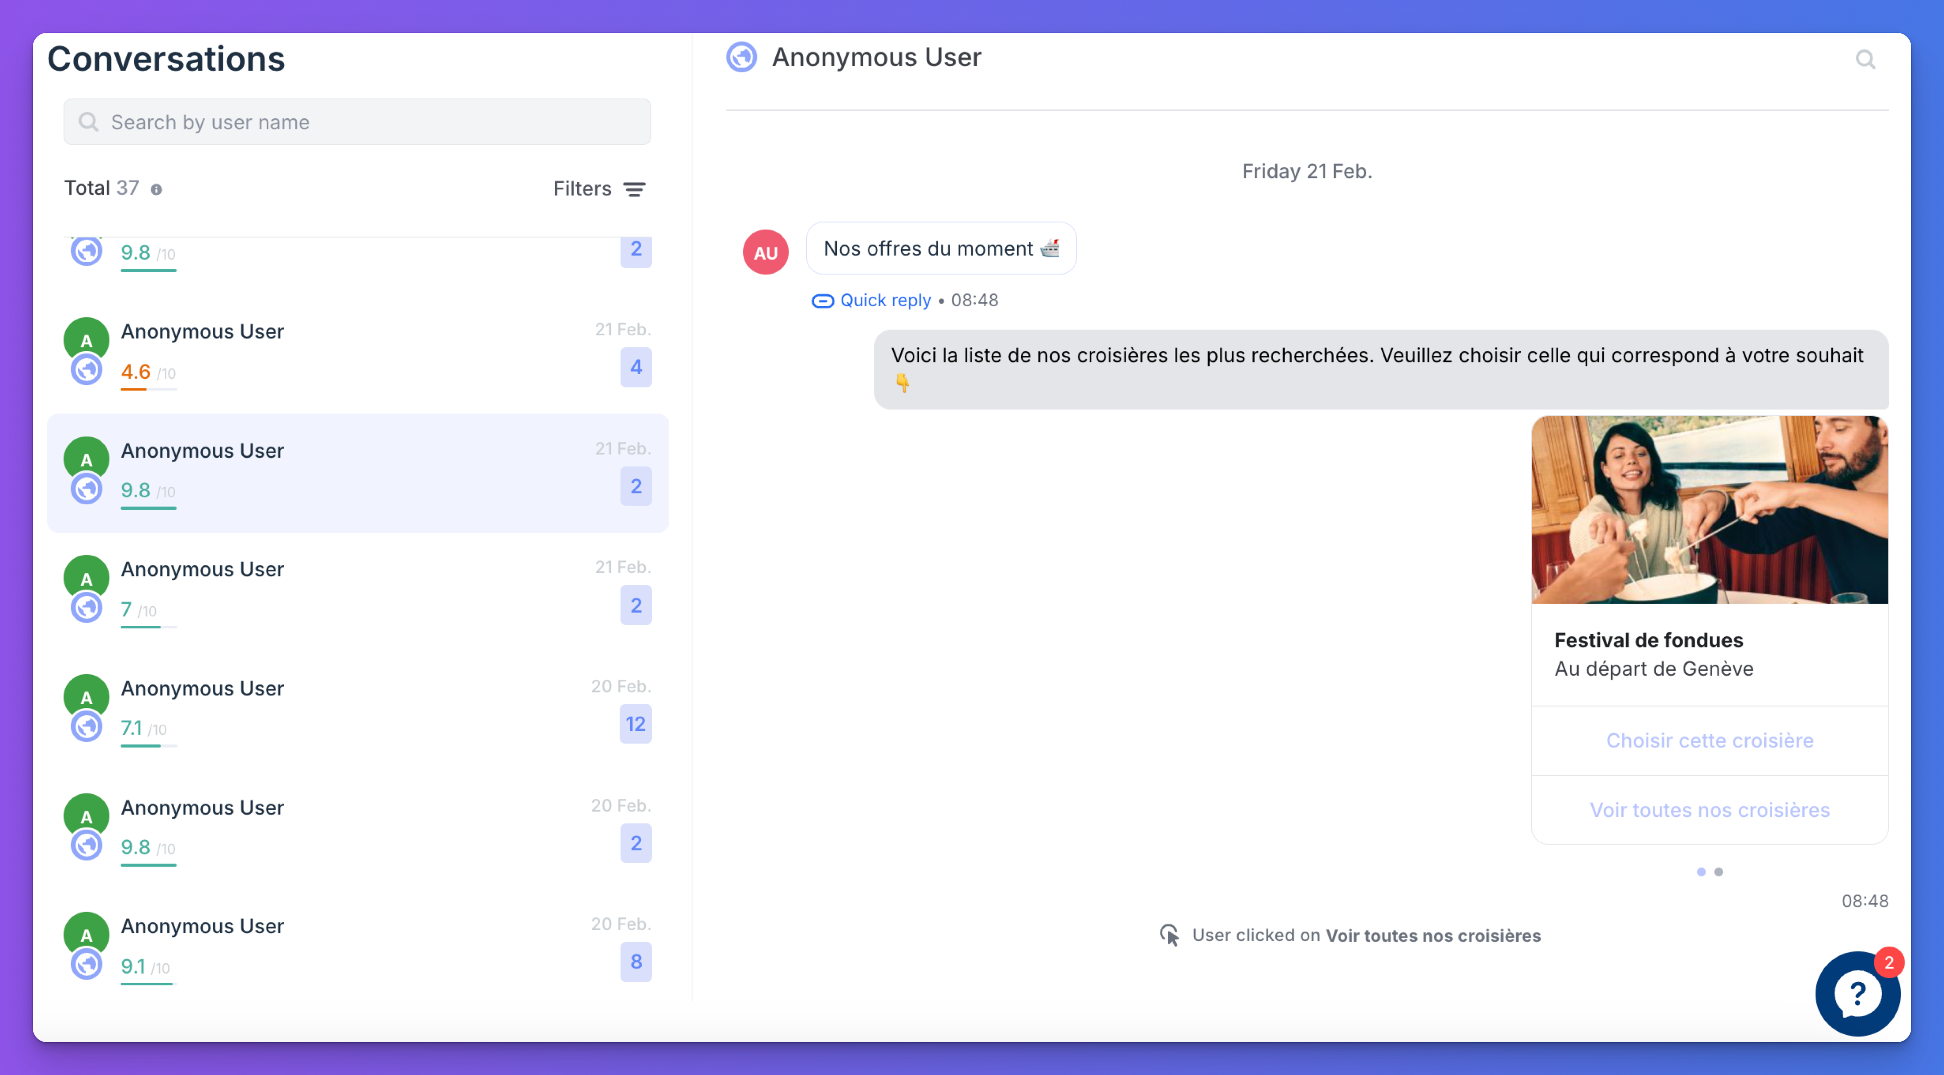Click Choisir cette croisière button
This screenshot has height=1075, width=1944.
click(1709, 741)
